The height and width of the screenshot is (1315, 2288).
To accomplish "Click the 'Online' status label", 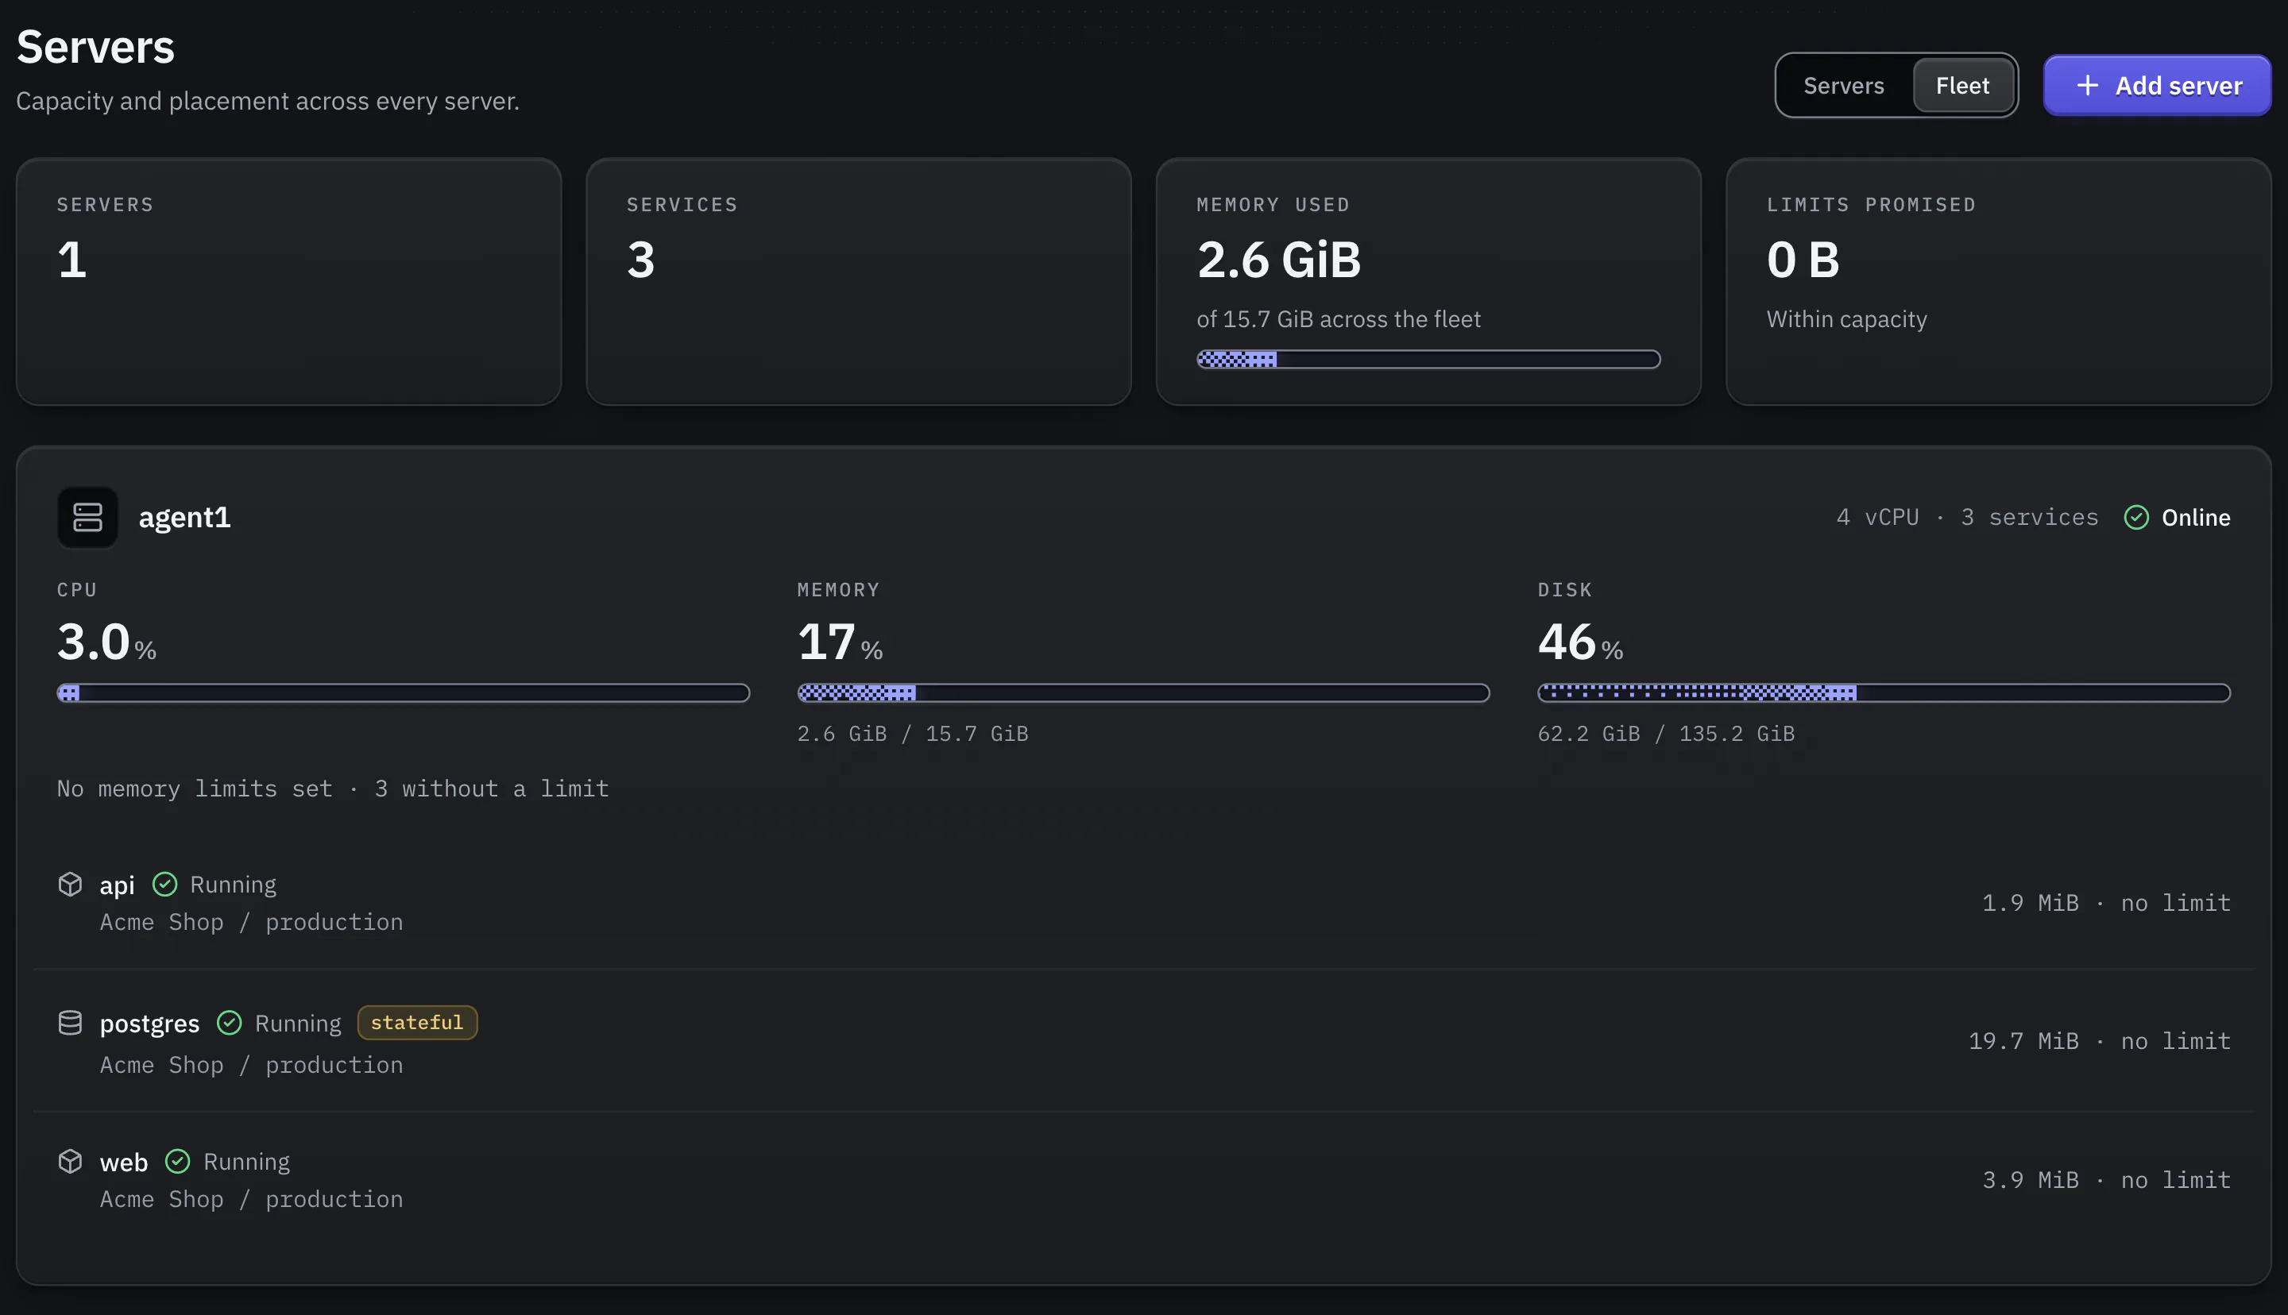I will click(2196, 518).
